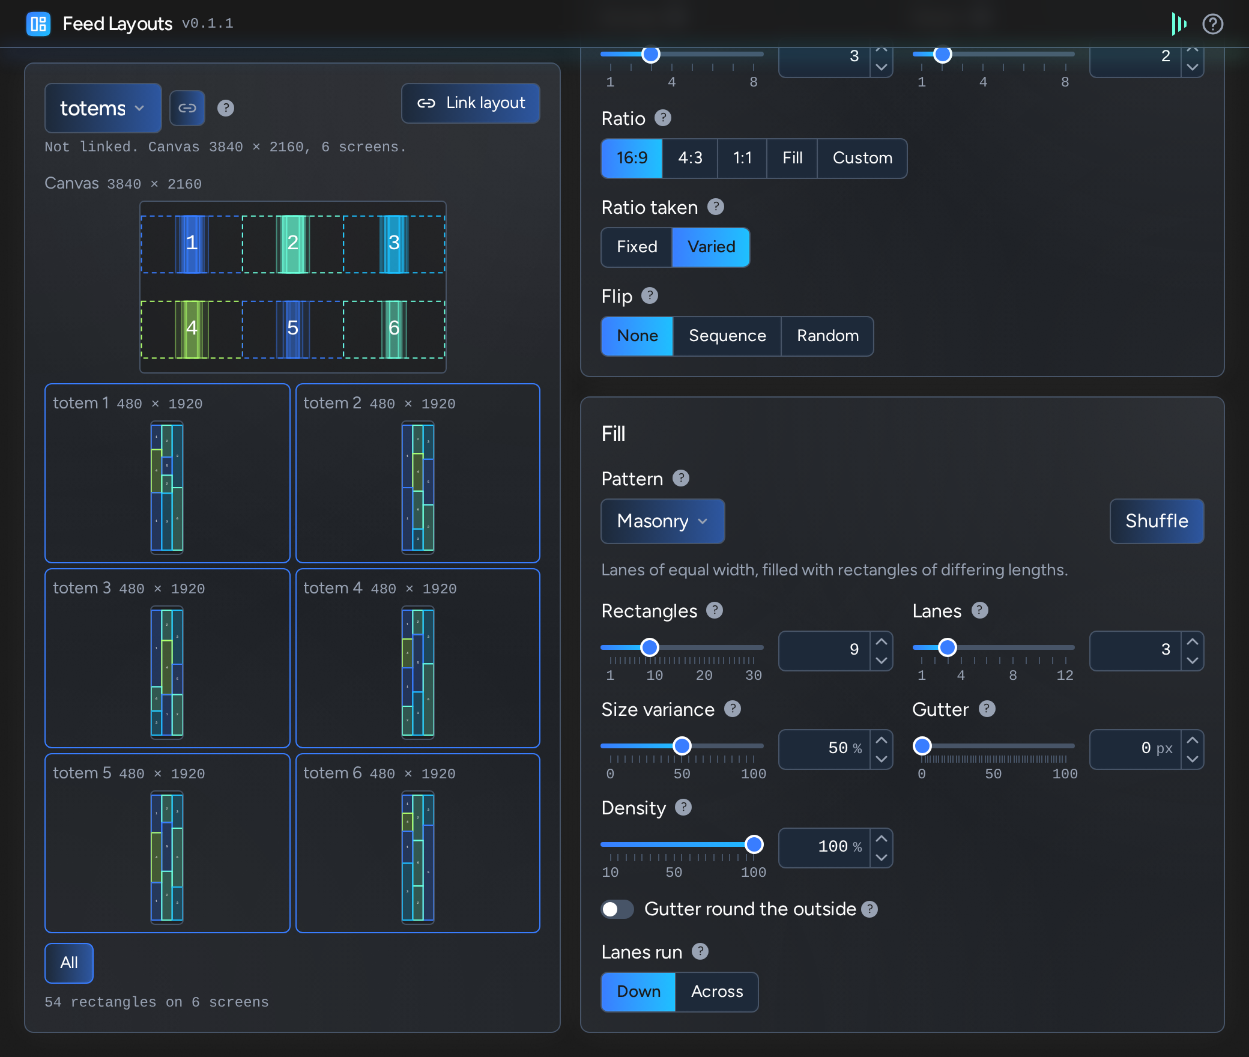The width and height of the screenshot is (1249, 1057).
Task: Set Ratio taken to Varied
Action: click(x=711, y=247)
